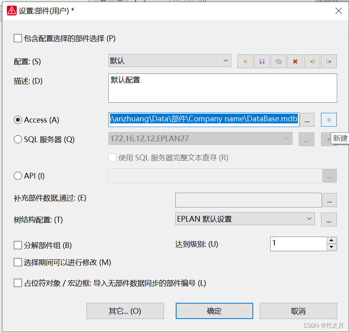Decrease the 达到级别 value with down arrow
Viewport: 349px width, 332px height.
(332, 247)
